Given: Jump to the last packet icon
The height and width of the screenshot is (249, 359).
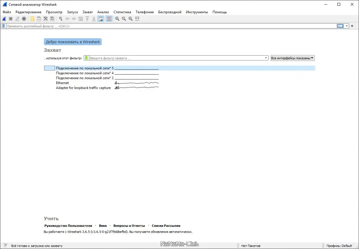Looking at the screenshot, I should coord(94,19).
